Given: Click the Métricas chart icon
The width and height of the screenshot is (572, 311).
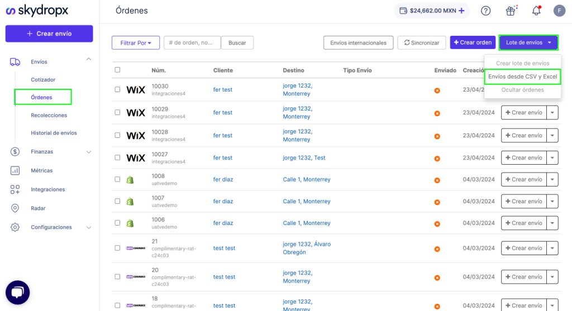Looking at the screenshot, I should click(15, 170).
